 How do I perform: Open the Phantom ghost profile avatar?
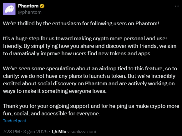point(9,9)
